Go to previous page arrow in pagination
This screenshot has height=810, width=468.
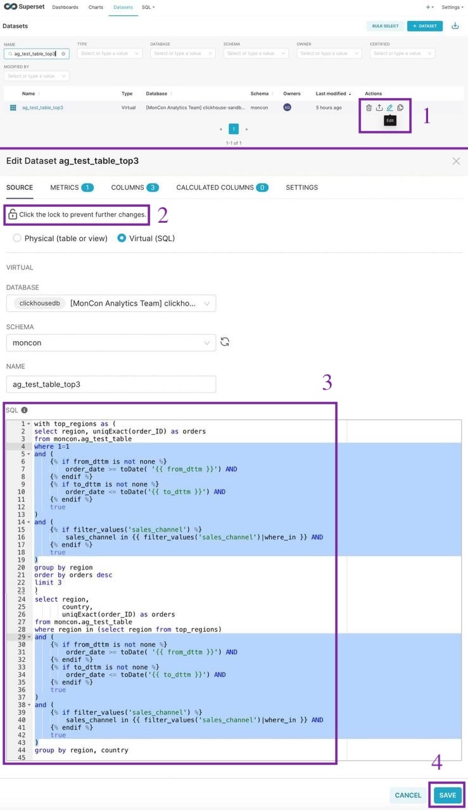pyautogui.click(x=221, y=129)
